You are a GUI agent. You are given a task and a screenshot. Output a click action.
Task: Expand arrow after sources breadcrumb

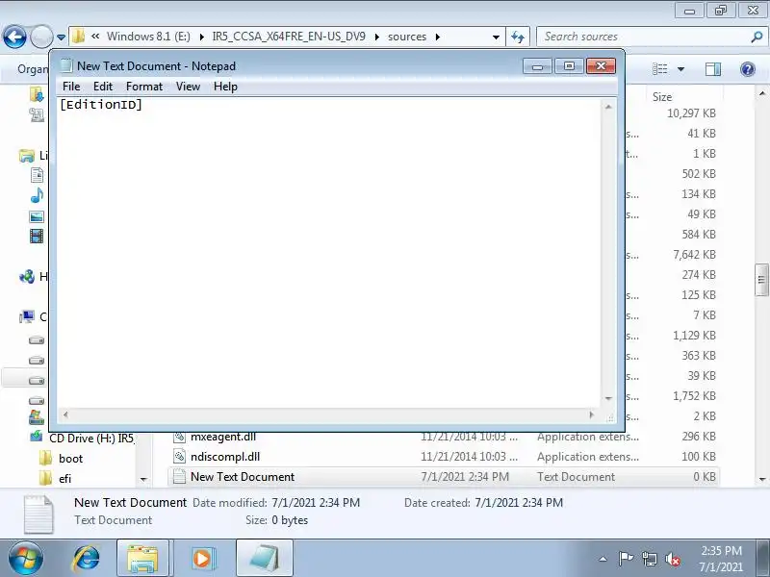coord(437,37)
